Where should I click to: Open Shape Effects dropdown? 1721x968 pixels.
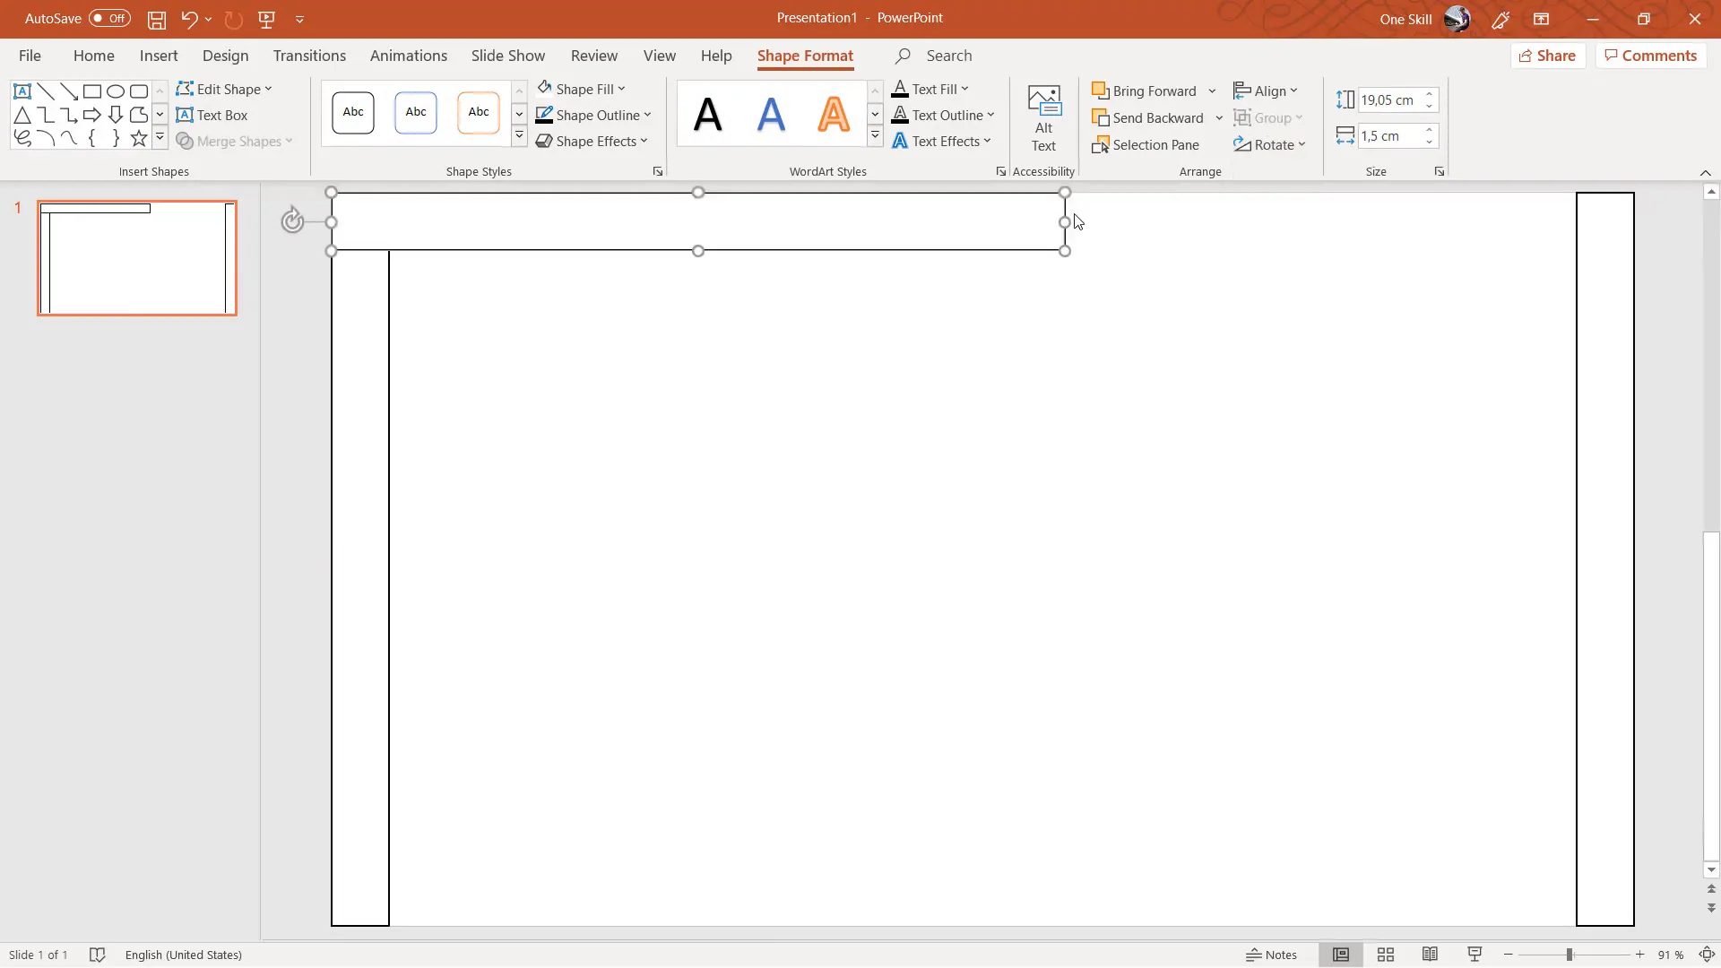[592, 141]
